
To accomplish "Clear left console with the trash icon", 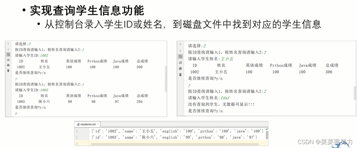I will tap(8, 71).
